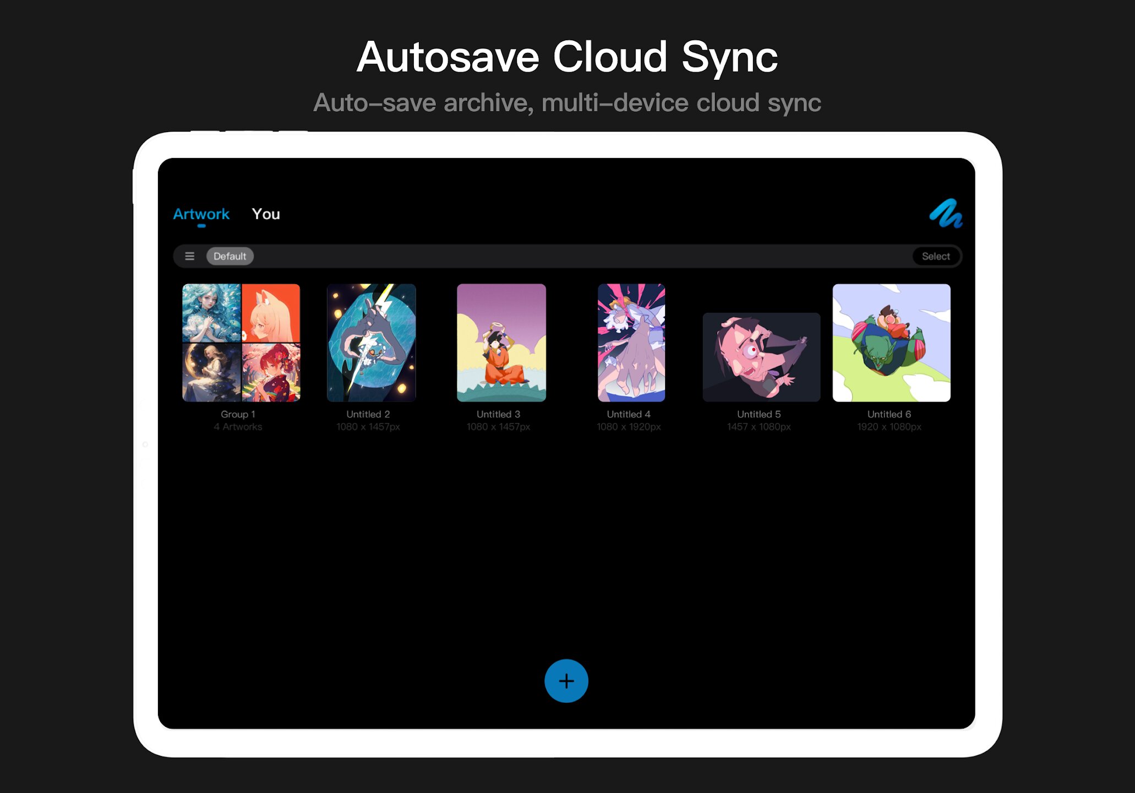Click the blue scribble app logo
Screen dimensions: 1135x793
pyautogui.click(x=946, y=214)
